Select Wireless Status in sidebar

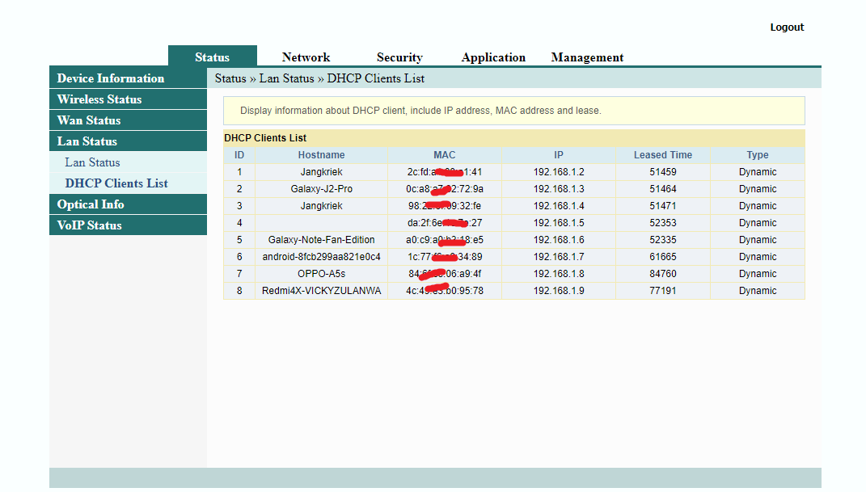[128, 99]
